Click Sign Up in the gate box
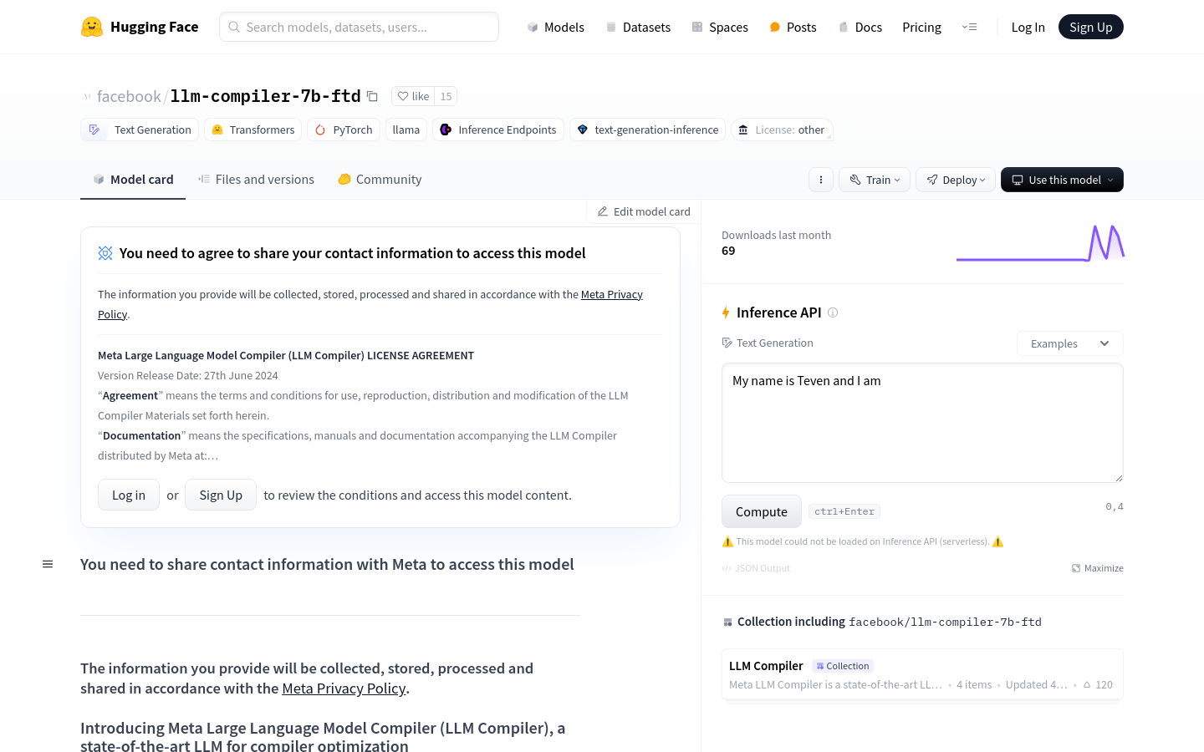 click(x=221, y=495)
